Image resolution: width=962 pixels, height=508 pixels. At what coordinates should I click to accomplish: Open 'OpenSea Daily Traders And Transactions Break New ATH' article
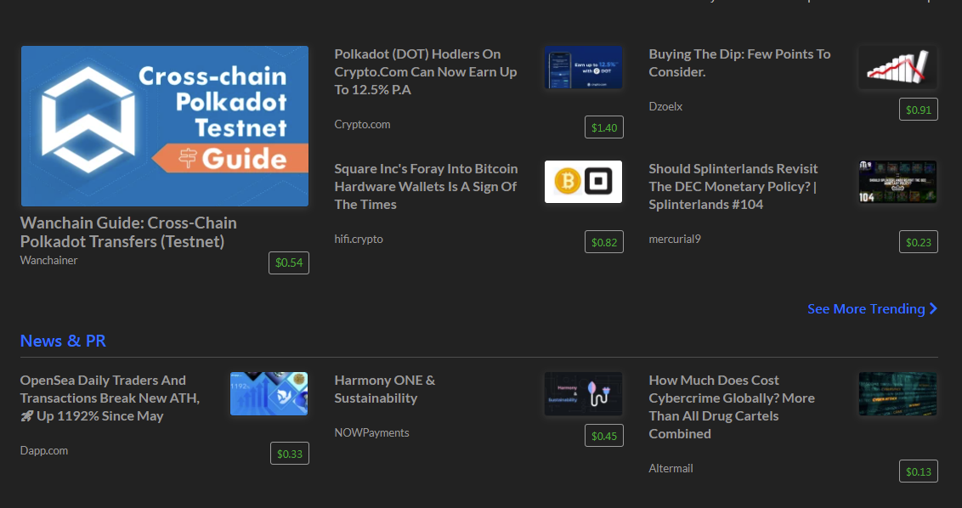tap(110, 398)
